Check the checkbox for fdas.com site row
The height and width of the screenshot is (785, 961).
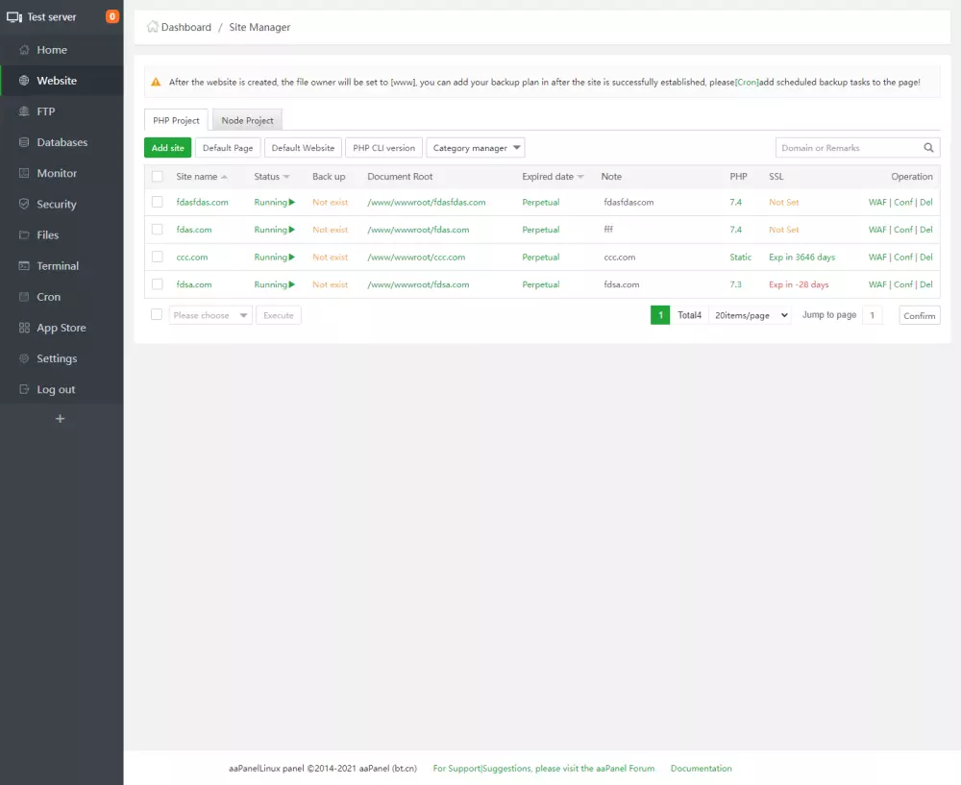pos(157,230)
